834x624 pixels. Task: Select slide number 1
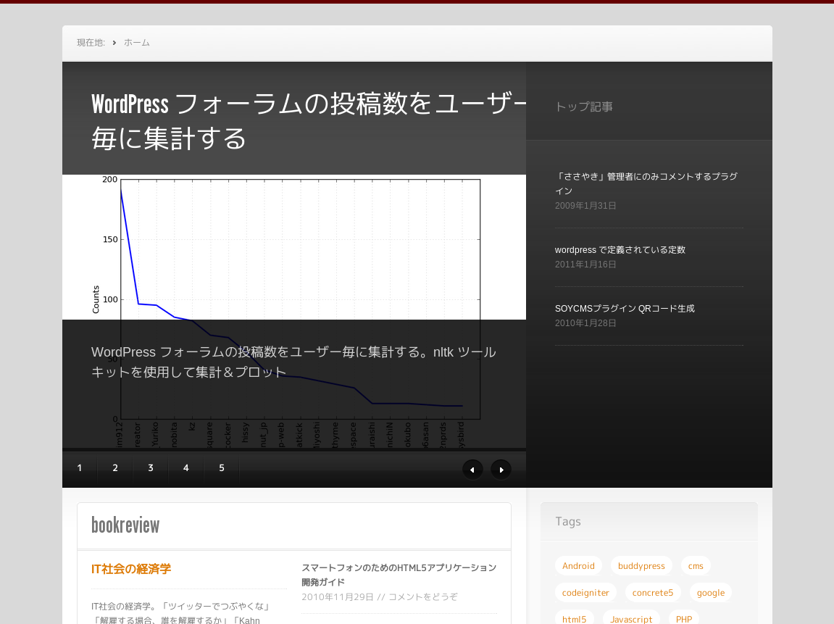coord(80,468)
